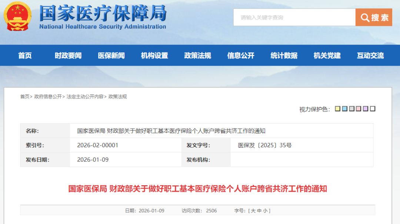Image resolution: width=400 pixels, height=224 pixels.
Task: Open the 信息公开 menu item
Action: click(241, 55)
